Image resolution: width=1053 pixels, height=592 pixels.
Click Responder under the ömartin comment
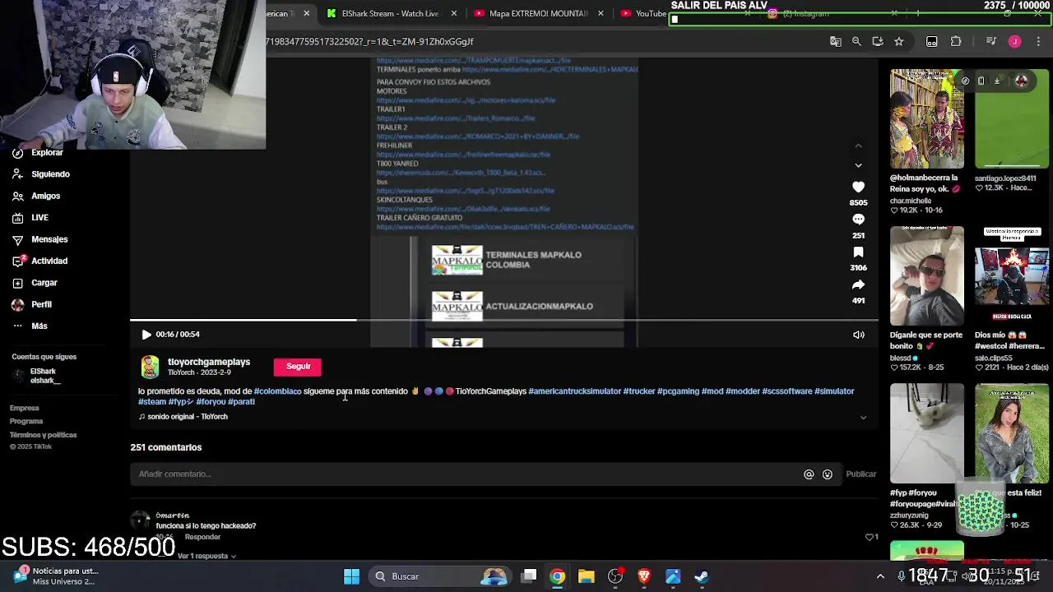(x=202, y=537)
